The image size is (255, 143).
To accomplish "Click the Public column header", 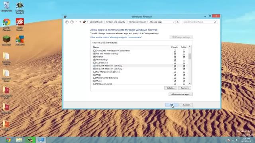I will pos(184,47).
